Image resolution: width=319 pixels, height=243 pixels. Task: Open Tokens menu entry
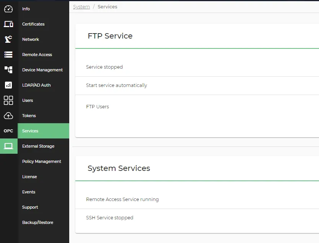click(29, 116)
